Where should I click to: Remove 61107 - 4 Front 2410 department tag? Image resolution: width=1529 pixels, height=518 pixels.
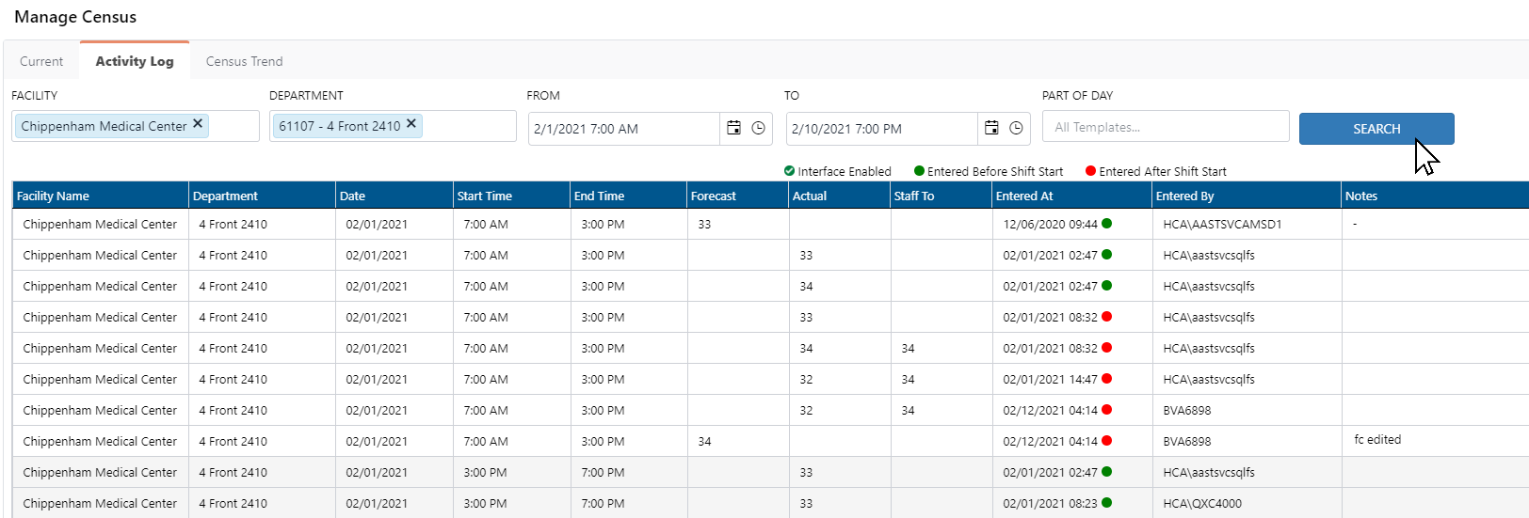tap(411, 124)
